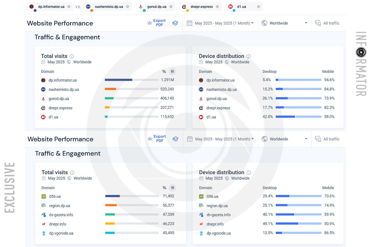Click dnepr.info device distribution bar
Screen dimensions: 371x247
[x=299, y=224]
